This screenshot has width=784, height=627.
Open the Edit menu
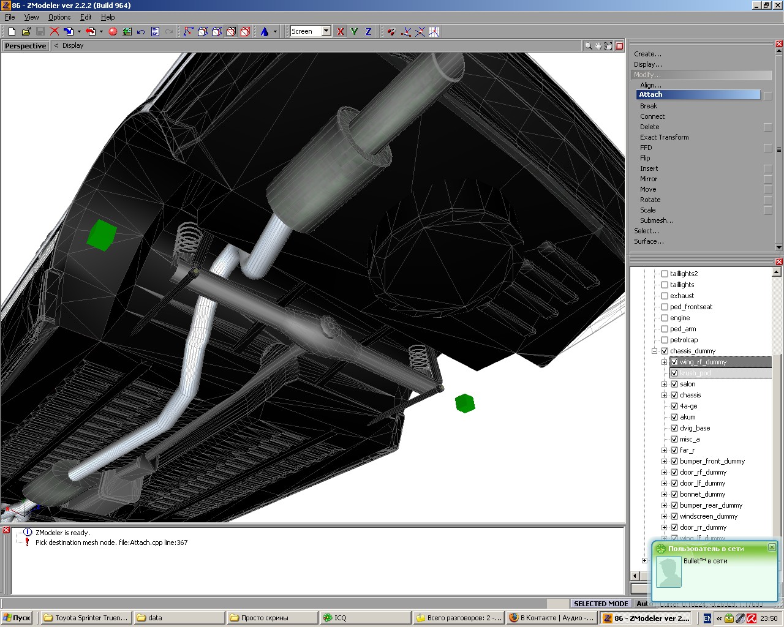coord(86,17)
